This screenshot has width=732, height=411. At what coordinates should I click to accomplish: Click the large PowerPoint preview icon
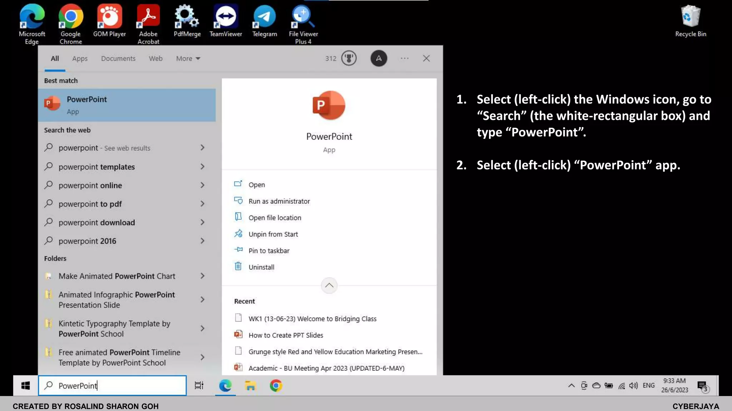pos(329,106)
